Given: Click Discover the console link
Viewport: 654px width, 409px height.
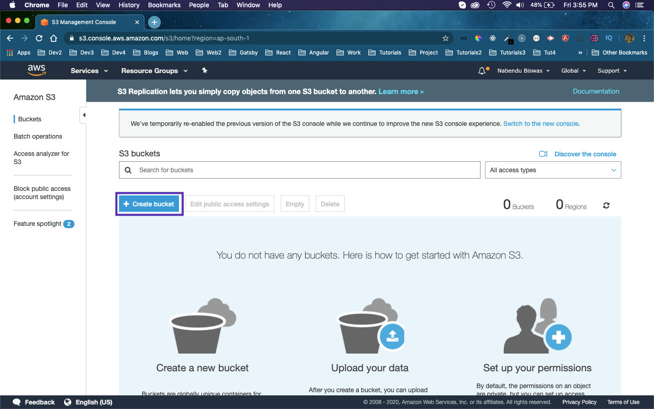Looking at the screenshot, I should [585, 154].
